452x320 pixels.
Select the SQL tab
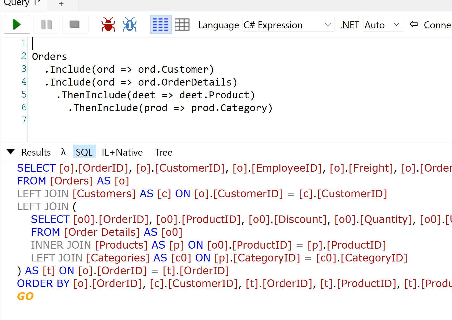point(84,152)
